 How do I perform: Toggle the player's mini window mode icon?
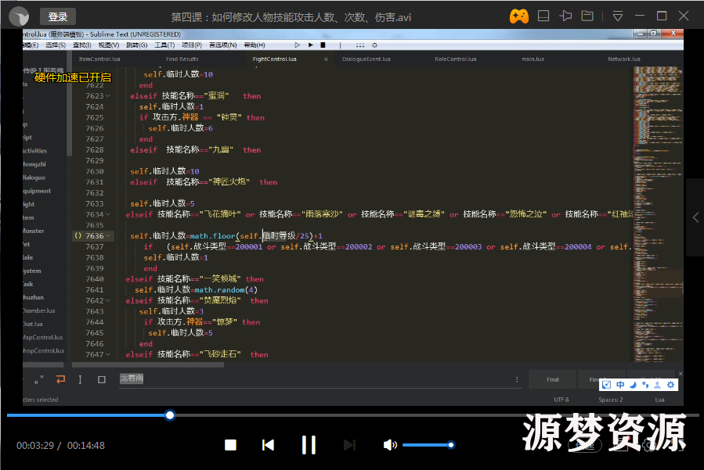(x=543, y=16)
